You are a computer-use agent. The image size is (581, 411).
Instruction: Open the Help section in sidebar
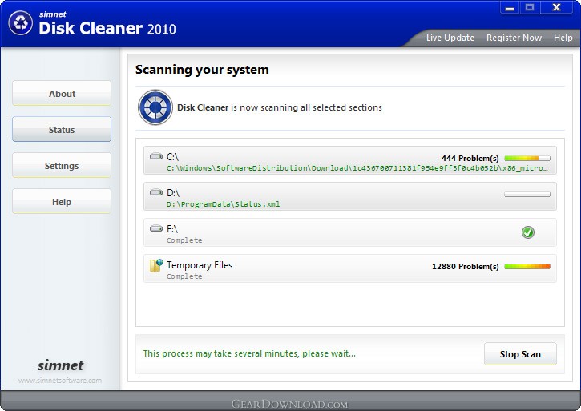pyautogui.click(x=62, y=202)
